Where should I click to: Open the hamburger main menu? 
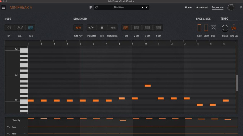point(4,7)
